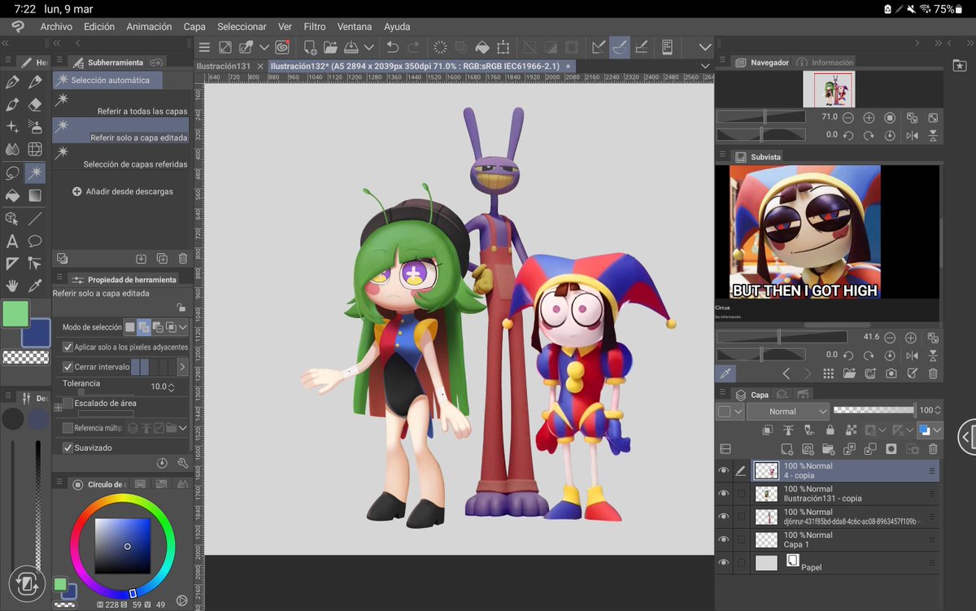
Task: Select the Lasso selection tool
Action: (x=12, y=172)
